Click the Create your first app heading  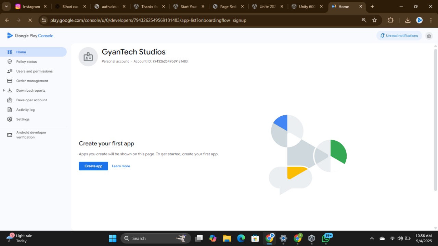pyautogui.click(x=106, y=144)
